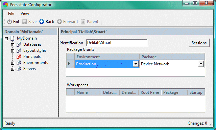Viewport: 216px width, 130px height.
Task: Open the Production environment dropdown arrow
Action: point(136,64)
